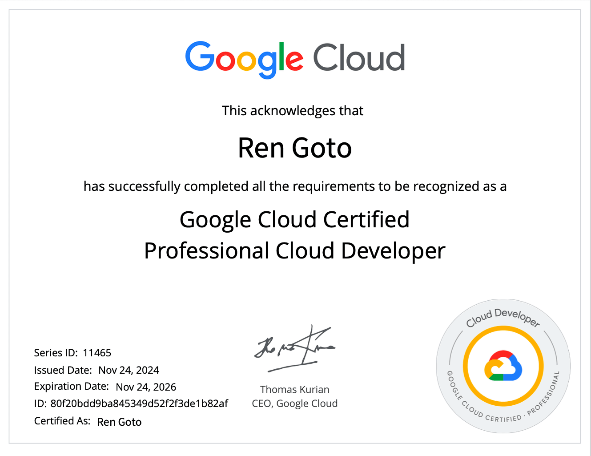Image resolution: width=591 pixels, height=456 pixels.
Task: Select the Certified As name field
Action: pos(119,422)
